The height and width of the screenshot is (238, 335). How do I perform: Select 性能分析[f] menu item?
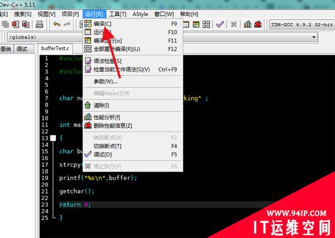pyautogui.click(x=133, y=117)
